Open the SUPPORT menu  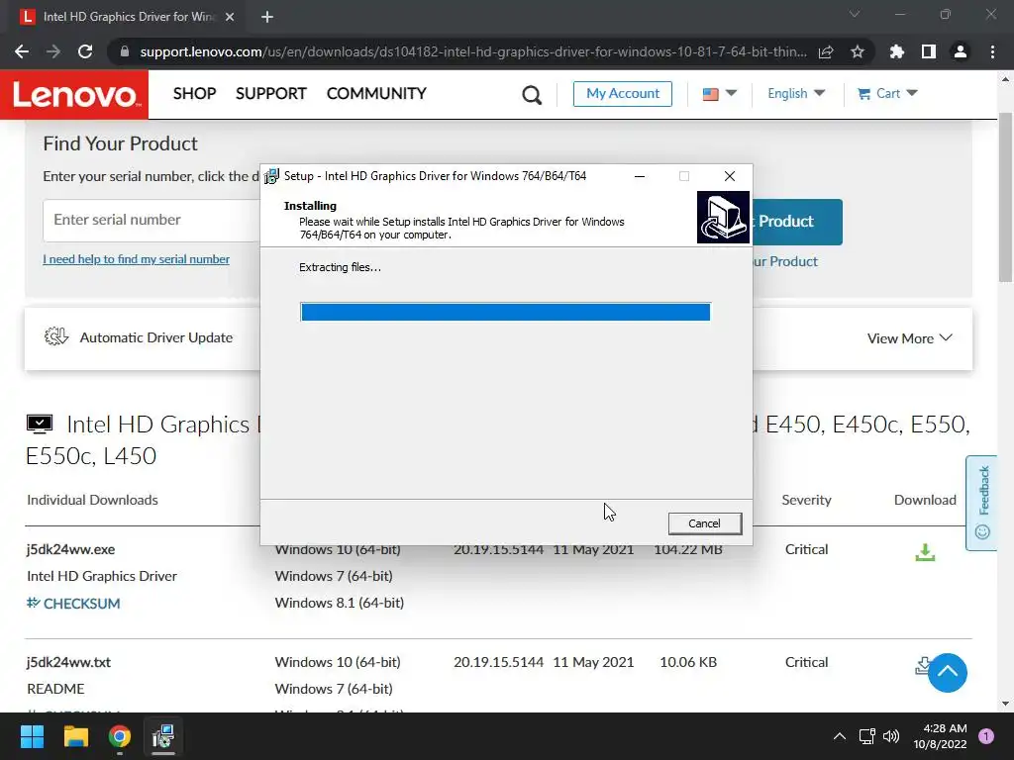click(x=271, y=94)
